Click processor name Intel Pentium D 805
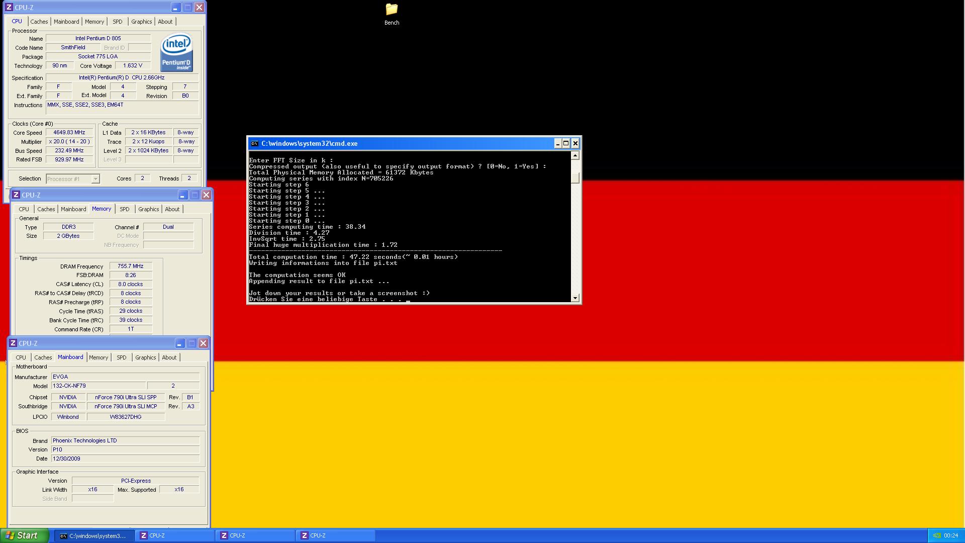The height and width of the screenshot is (543, 965). pos(98,39)
